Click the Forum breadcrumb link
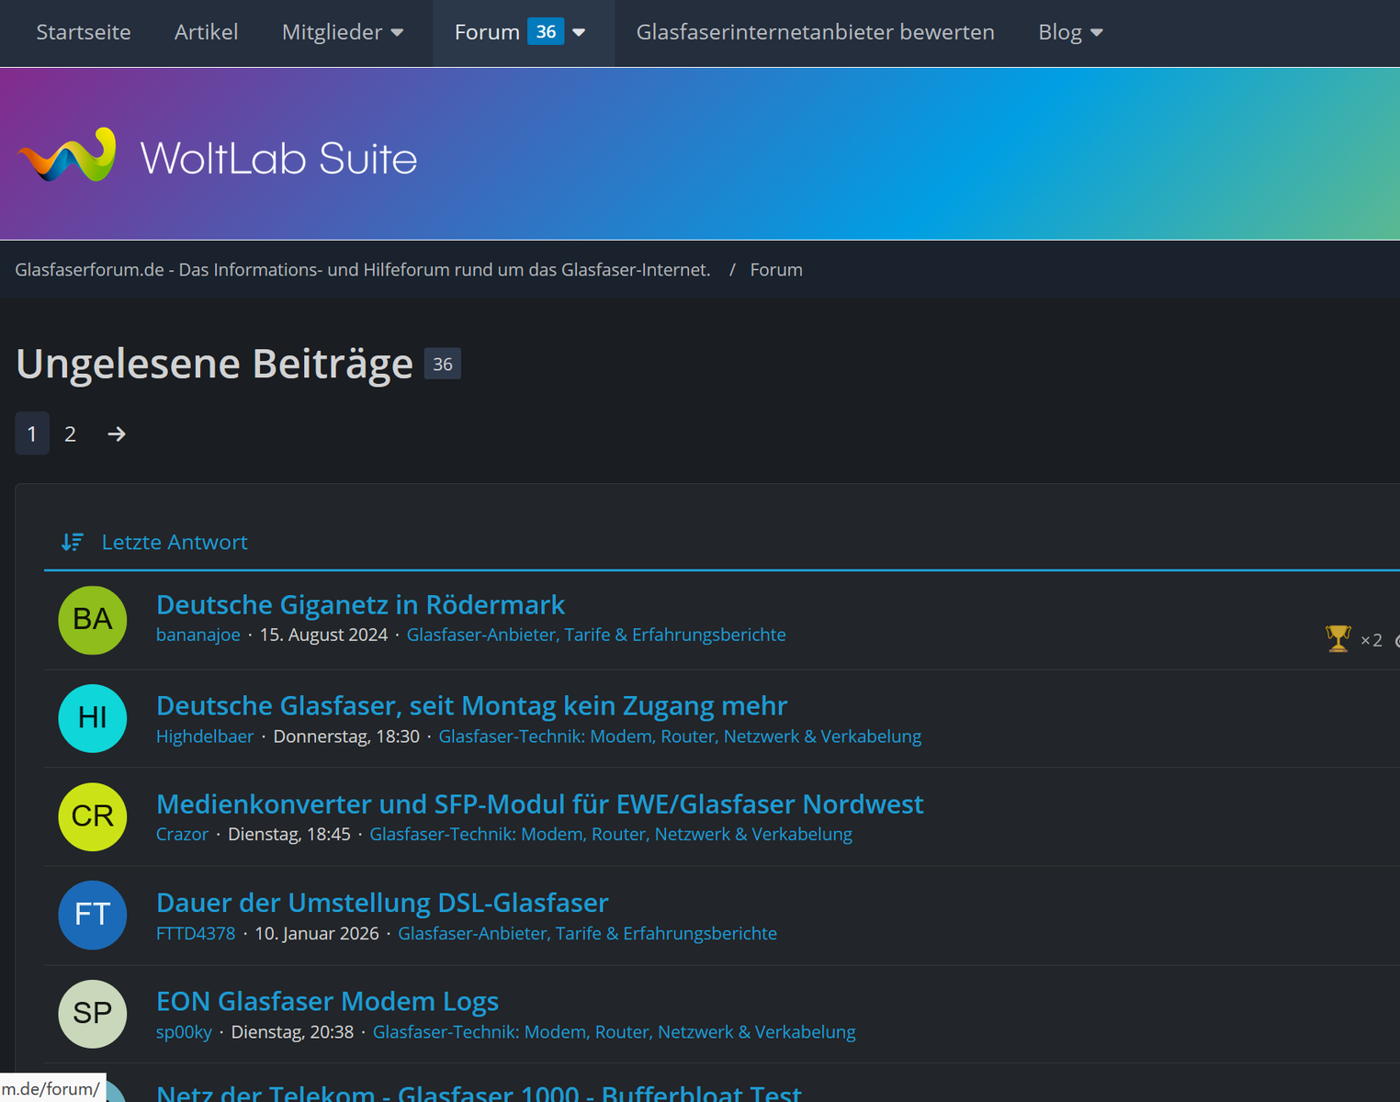 pos(776,270)
